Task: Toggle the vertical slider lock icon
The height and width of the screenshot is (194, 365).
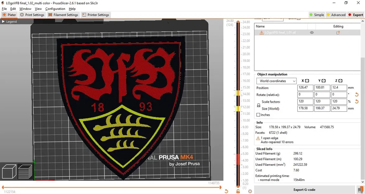Action: click(238, 191)
